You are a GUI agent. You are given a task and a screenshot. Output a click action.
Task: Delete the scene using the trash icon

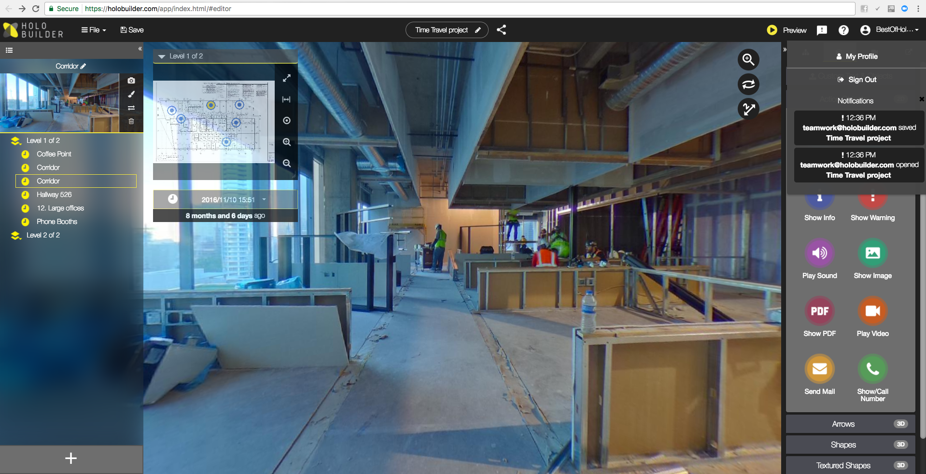click(x=131, y=122)
